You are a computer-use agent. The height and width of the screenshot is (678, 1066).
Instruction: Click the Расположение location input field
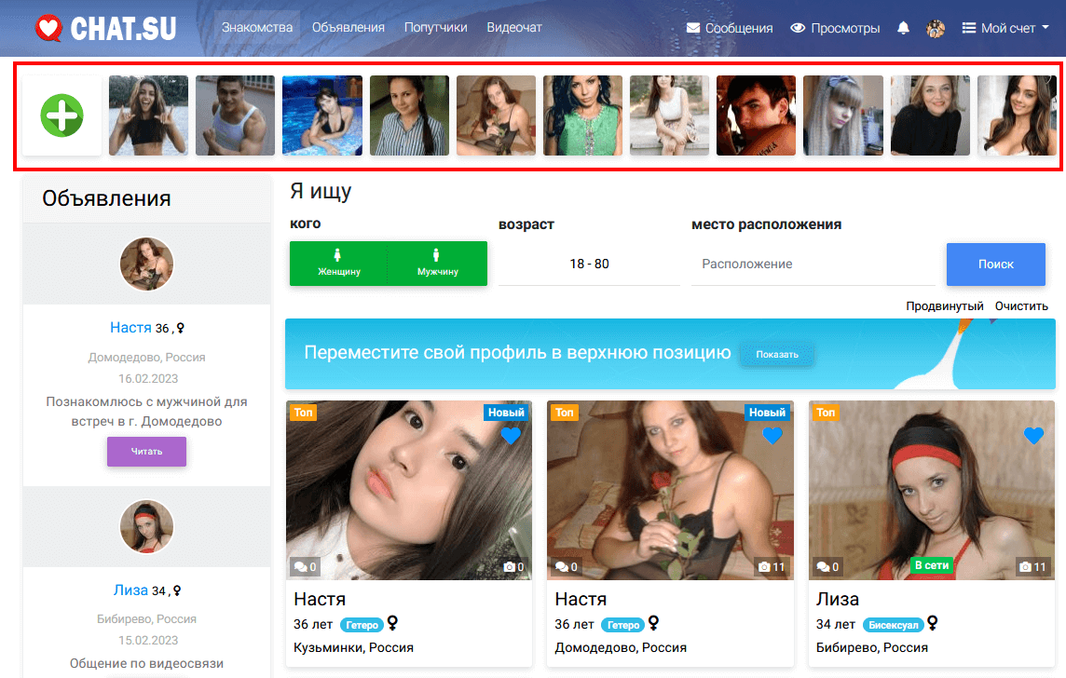point(813,264)
